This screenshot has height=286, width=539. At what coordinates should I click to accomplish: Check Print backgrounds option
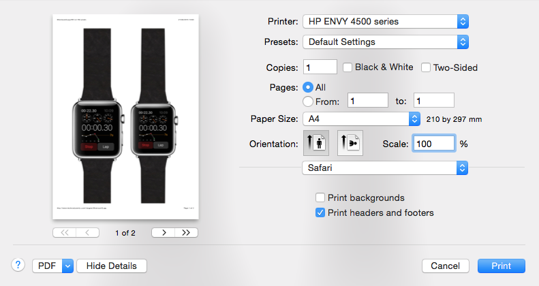point(320,197)
